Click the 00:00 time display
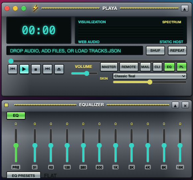Image resolution: width=193 pixels, height=180 pixels. click(39, 30)
